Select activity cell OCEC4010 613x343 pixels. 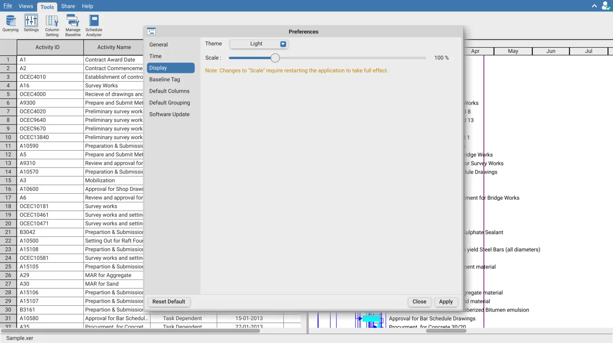(x=50, y=77)
